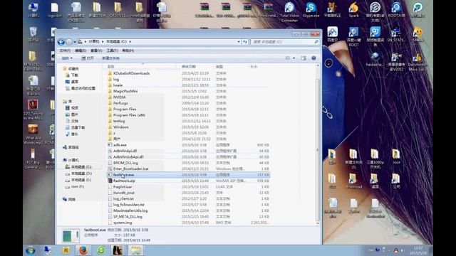Select 计算机 in the address breadcrumb
The width and height of the screenshot is (456, 256).
coord(94,42)
